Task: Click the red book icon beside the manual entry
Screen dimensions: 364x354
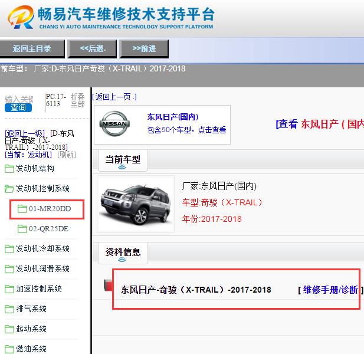Action: pos(108,285)
